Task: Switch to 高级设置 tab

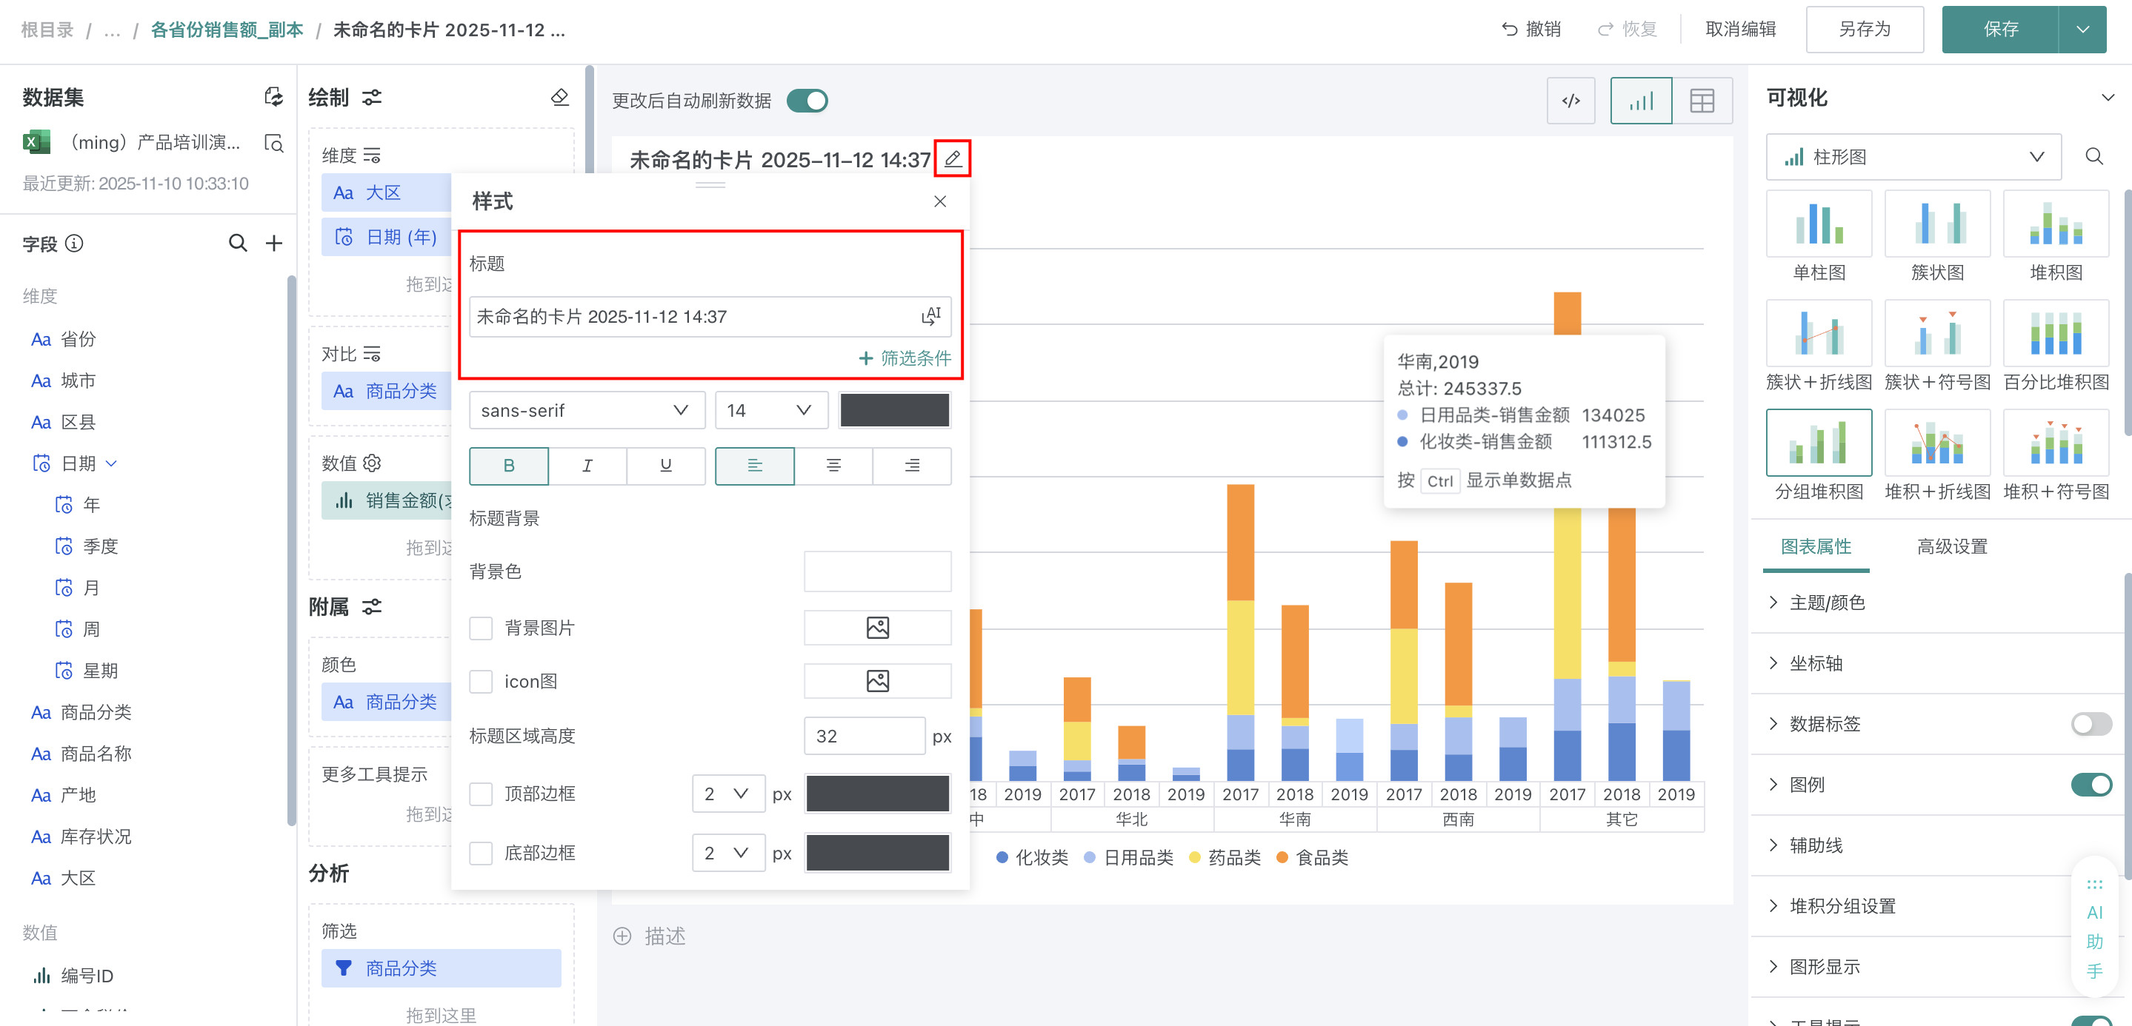Action: [1951, 546]
